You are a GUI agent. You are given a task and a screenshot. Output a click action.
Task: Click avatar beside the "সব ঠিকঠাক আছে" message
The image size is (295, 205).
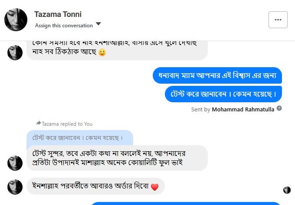click(x=15, y=52)
